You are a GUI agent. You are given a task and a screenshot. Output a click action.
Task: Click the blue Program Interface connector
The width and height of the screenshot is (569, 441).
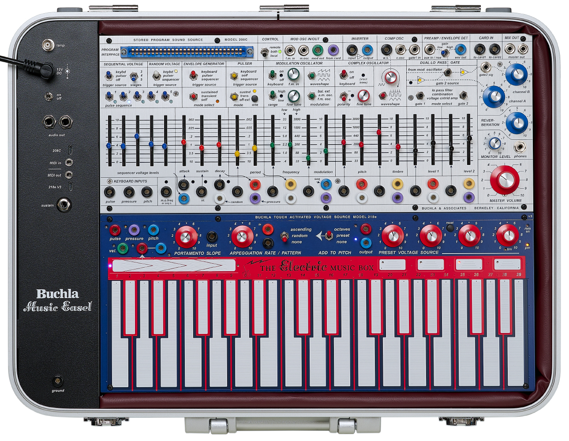(x=187, y=52)
